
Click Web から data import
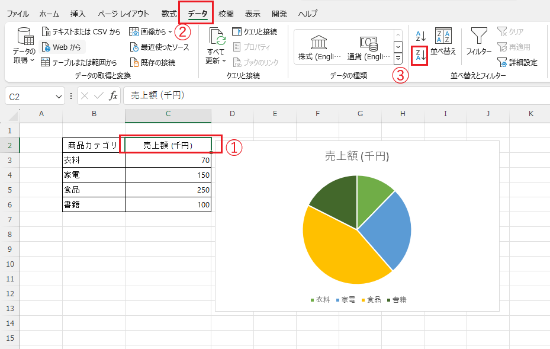pyautogui.click(x=62, y=47)
